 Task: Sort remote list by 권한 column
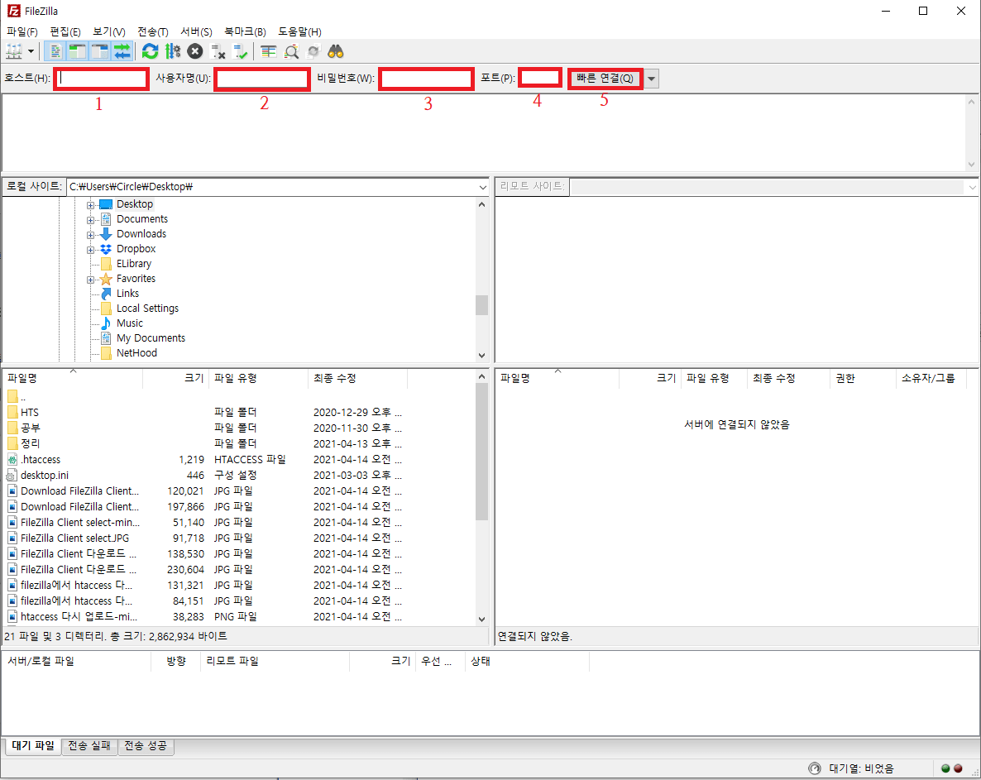click(x=863, y=379)
